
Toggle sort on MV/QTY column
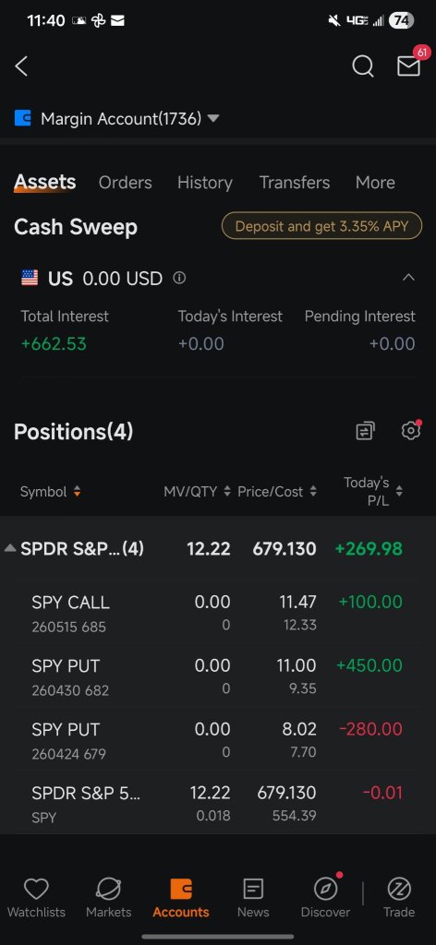click(197, 492)
